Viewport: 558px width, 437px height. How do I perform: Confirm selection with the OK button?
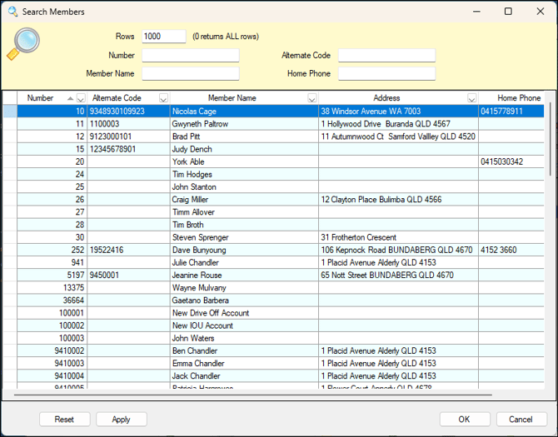[465, 420]
